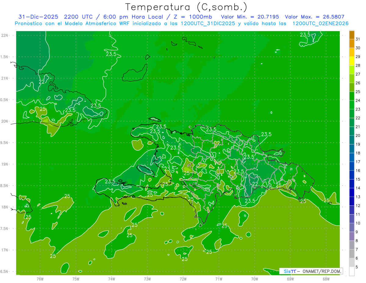Click the "70W" longitude axis label

click(254, 279)
